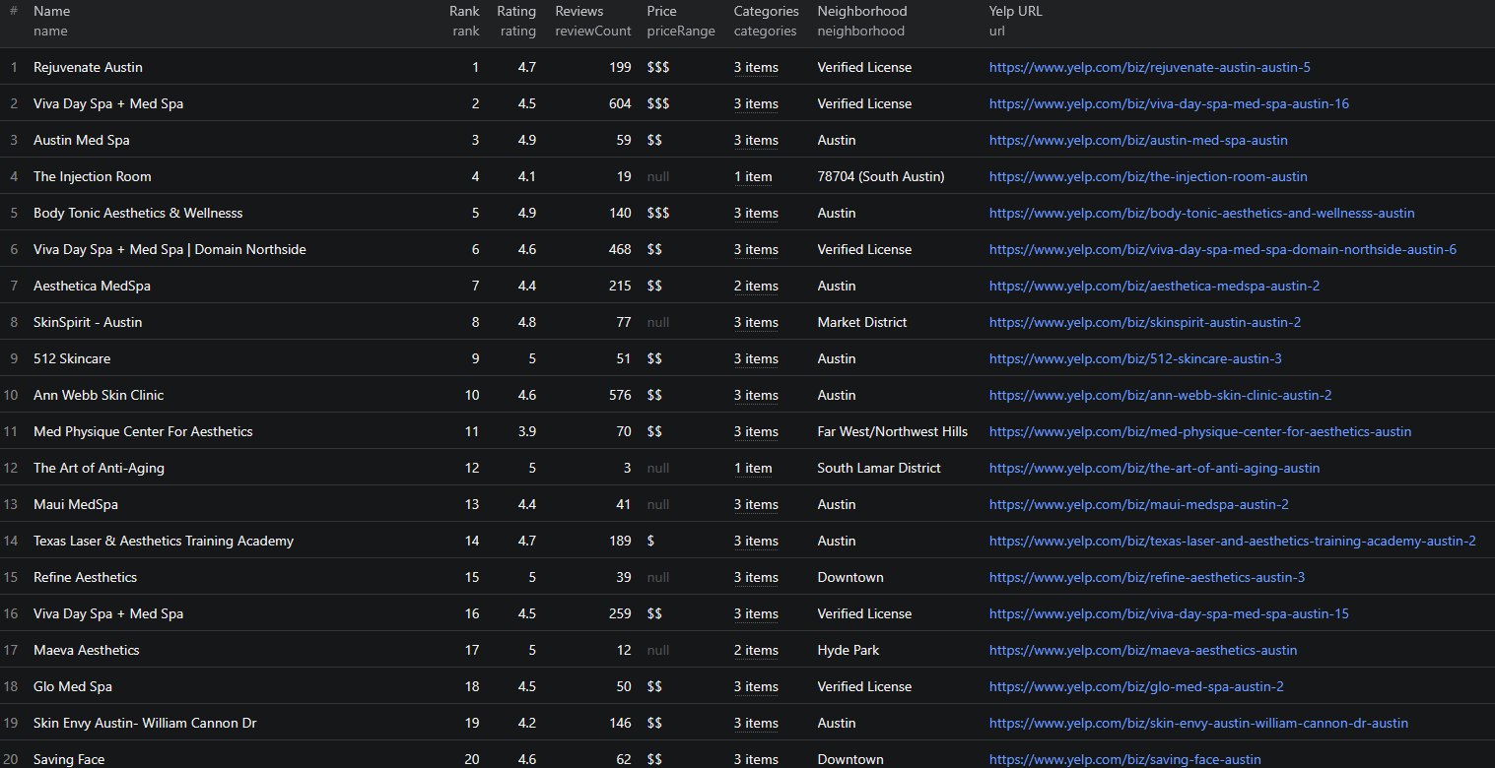Click the Rank column header

coord(464,11)
